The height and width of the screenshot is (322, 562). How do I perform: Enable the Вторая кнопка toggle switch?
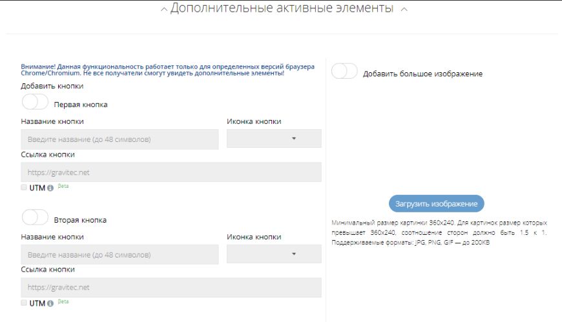[x=35, y=217]
